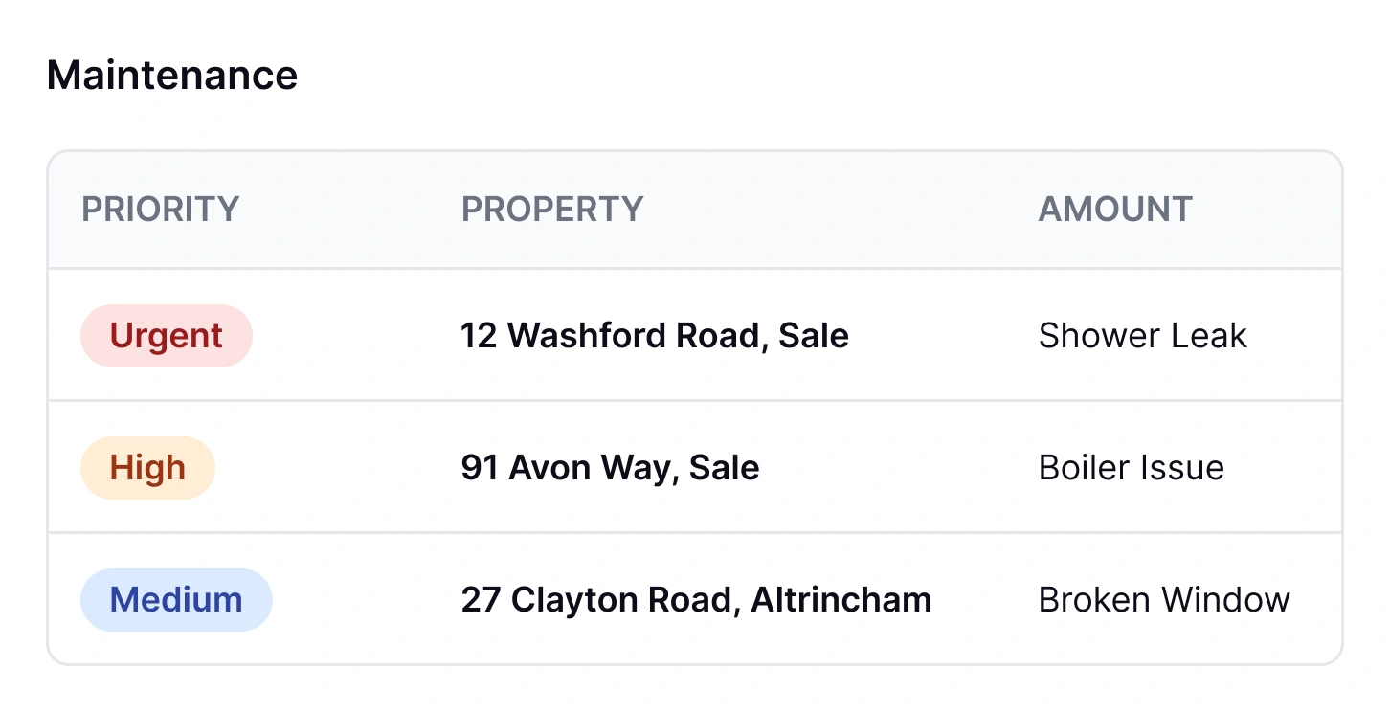Screen dimensions: 1390x712
Task: Select the orange High pill label
Action: click(x=147, y=467)
